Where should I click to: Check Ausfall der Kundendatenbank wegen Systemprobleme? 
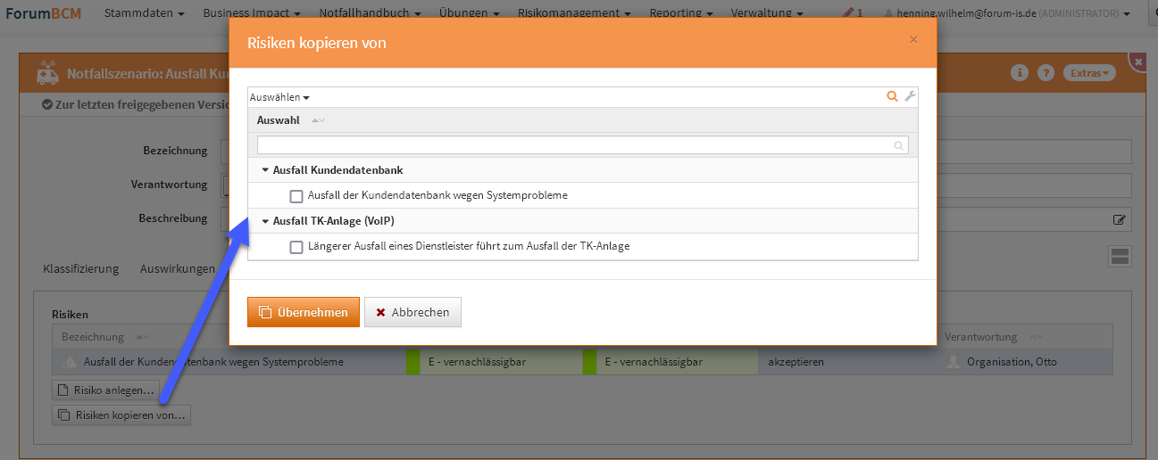(296, 196)
